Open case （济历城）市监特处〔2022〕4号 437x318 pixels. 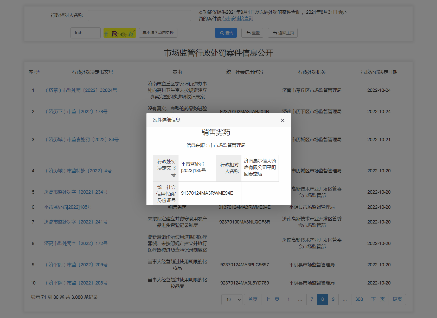tap(78, 171)
